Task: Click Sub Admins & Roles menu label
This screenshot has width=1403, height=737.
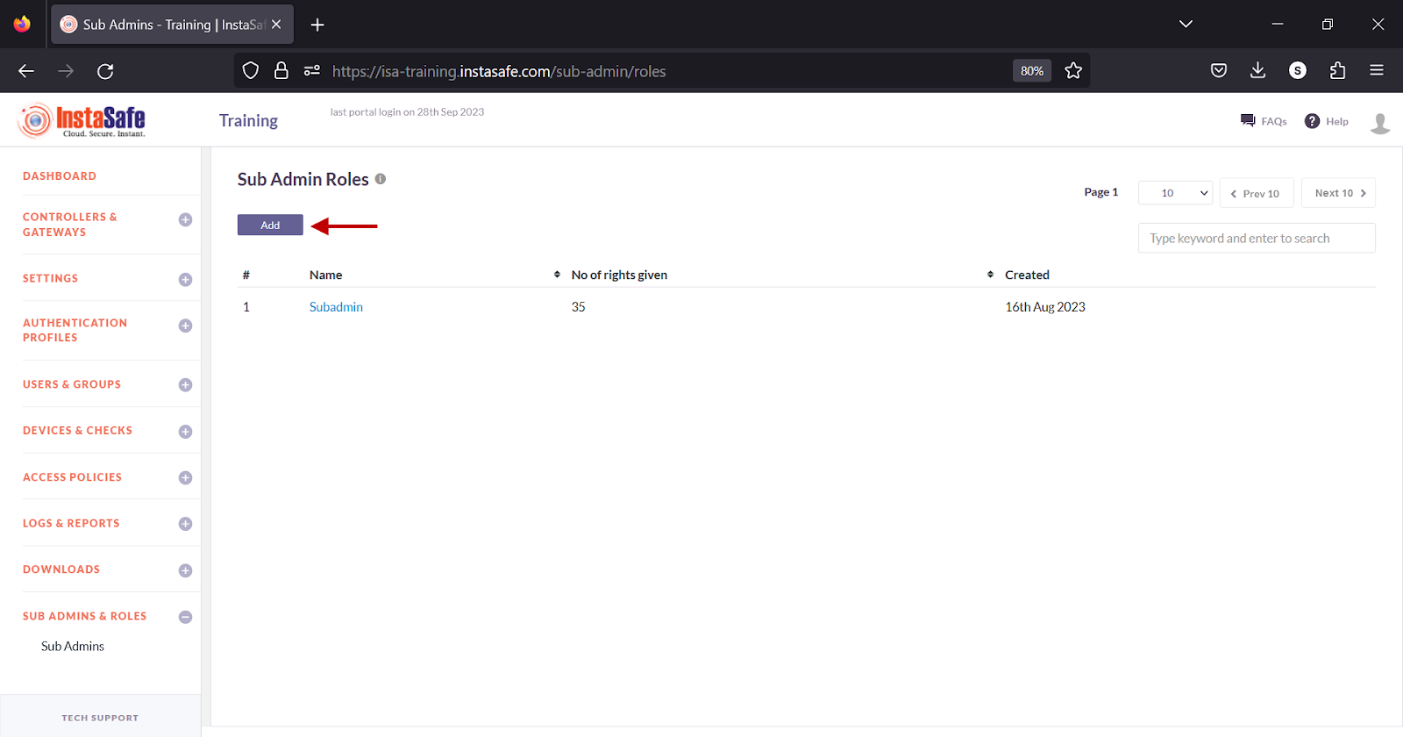Action: (x=84, y=616)
